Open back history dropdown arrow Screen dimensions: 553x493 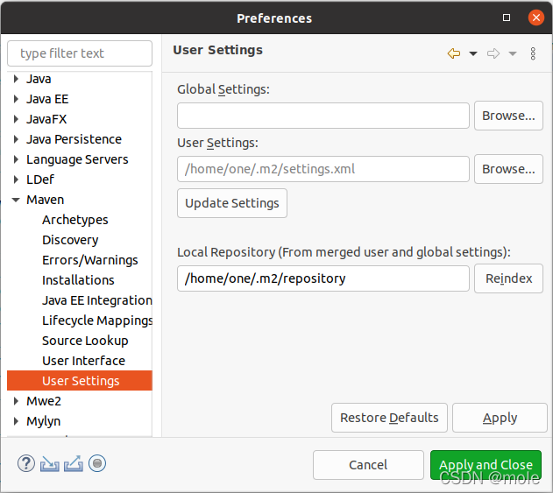(x=473, y=54)
